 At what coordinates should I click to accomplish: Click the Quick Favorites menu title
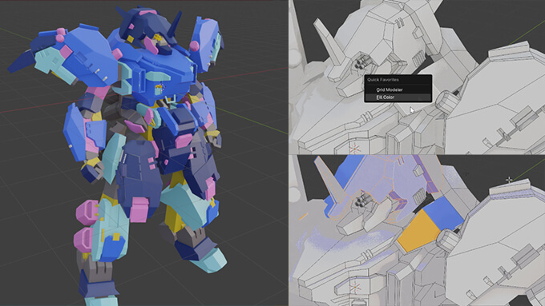pos(383,80)
